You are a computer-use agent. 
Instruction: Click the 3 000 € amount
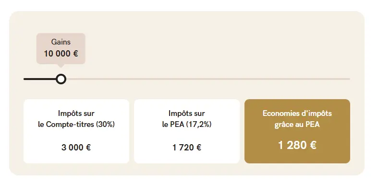76,148
